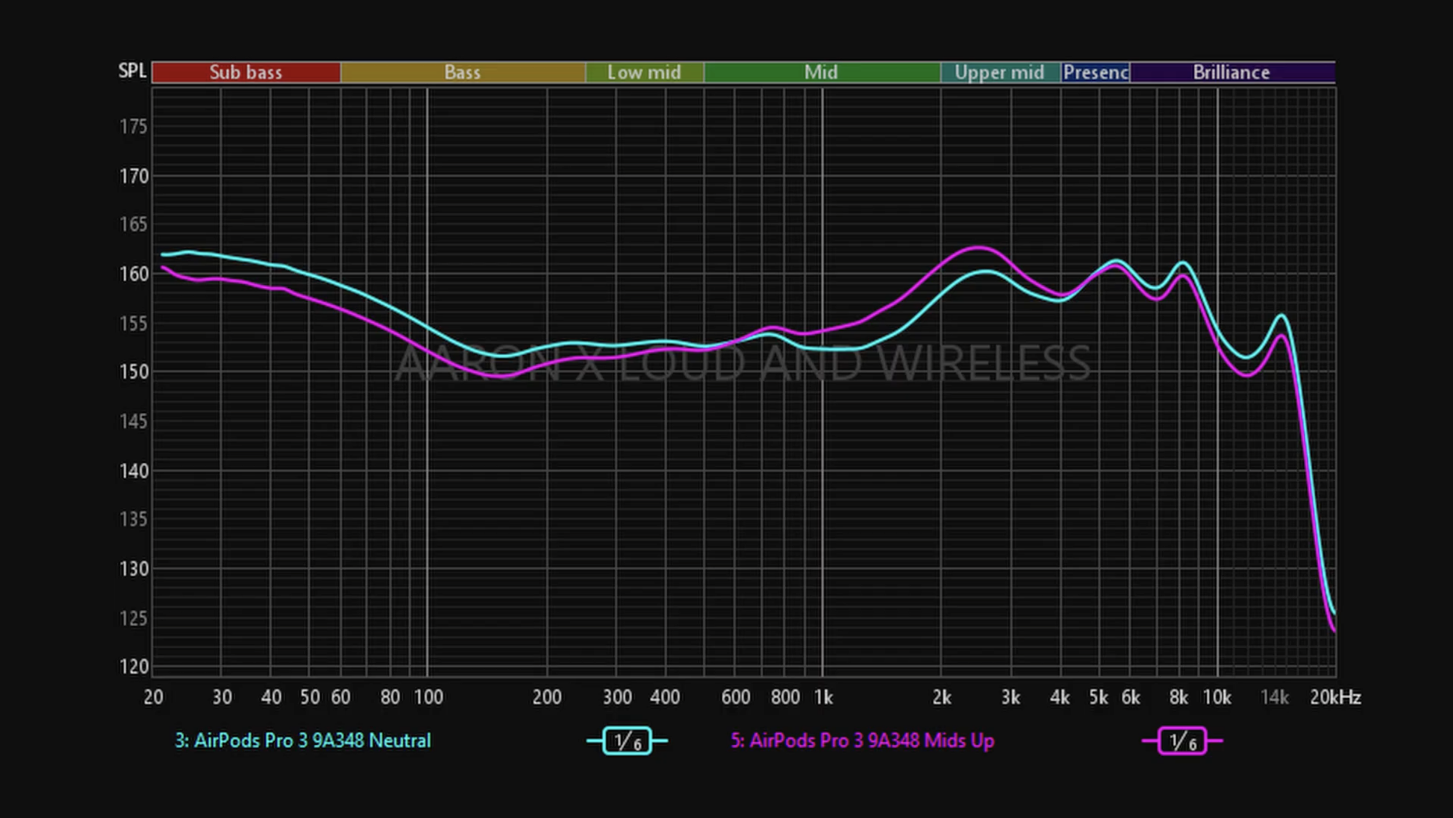Viewport: 1453px width, 818px height.
Task: Click the 300 Hz frequency label
Action: (617, 697)
